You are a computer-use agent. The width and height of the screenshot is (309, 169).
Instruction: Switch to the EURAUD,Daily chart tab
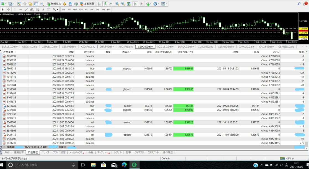pyautogui.click(x=247, y=47)
